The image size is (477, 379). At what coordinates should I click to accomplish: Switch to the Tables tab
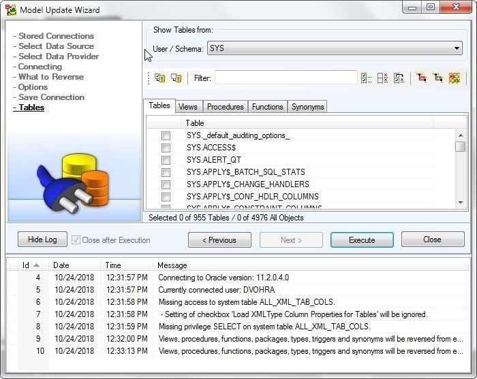click(x=159, y=105)
